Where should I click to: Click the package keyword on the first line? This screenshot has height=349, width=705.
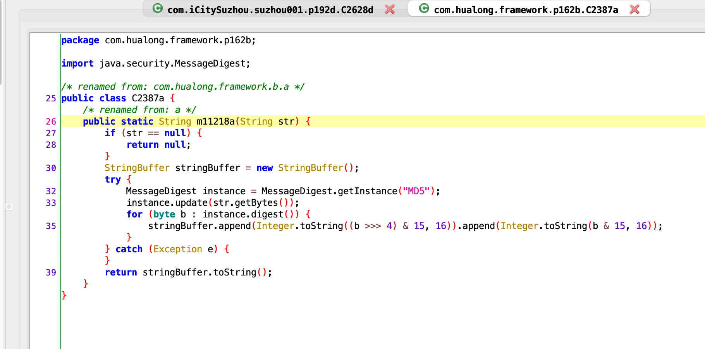(80, 40)
